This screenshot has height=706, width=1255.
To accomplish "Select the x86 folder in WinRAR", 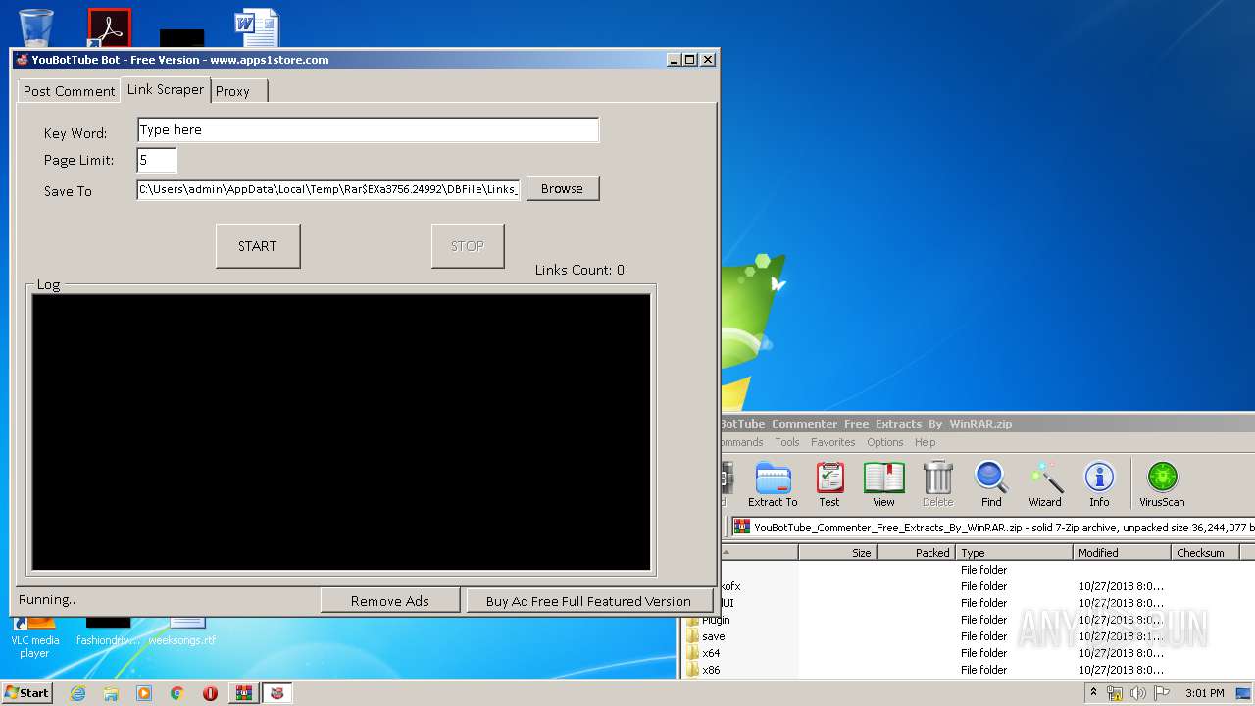I will click(x=969, y=670).
